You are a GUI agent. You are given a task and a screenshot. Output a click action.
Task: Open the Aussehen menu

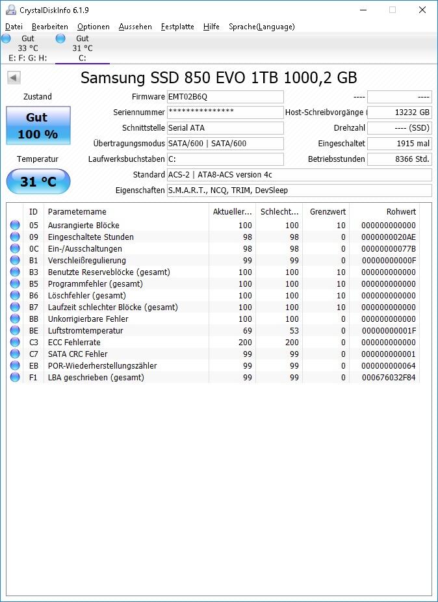(x=135, y=27)
